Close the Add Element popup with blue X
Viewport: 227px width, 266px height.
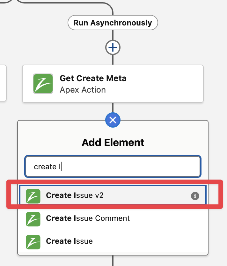click(x=113, y=120)
